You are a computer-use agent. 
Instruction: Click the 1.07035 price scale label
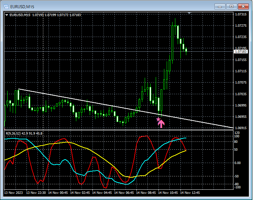tap(241, 94)
